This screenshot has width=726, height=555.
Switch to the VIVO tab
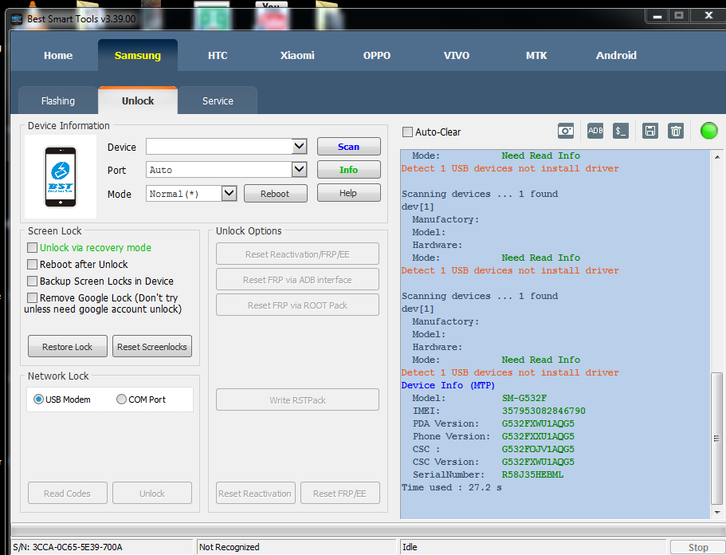[457, 56]
